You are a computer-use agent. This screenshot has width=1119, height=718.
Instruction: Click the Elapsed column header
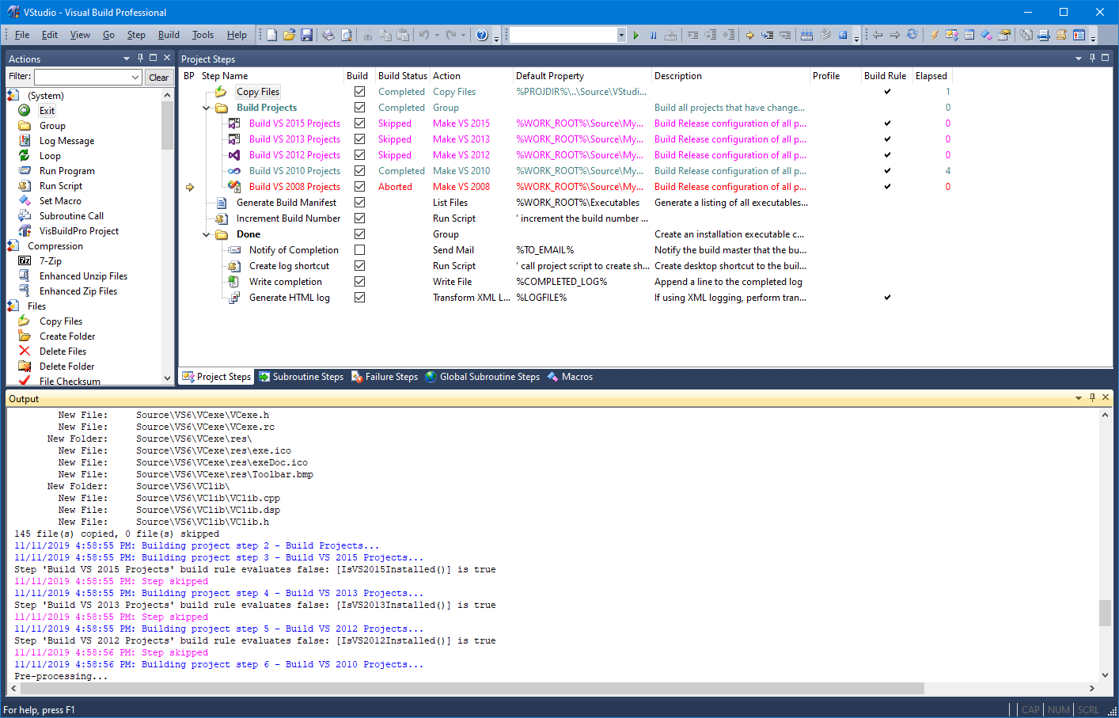931,76
